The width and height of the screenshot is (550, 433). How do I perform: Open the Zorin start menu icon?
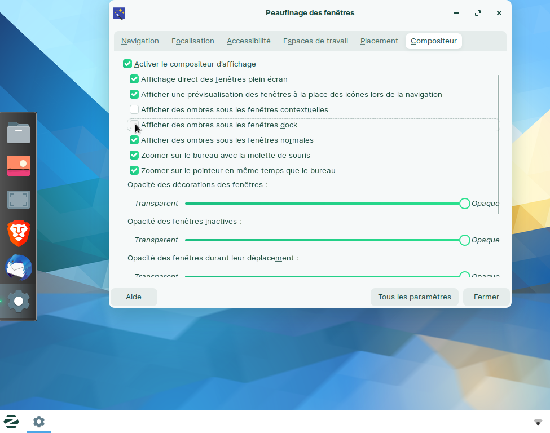click(11, 421)
